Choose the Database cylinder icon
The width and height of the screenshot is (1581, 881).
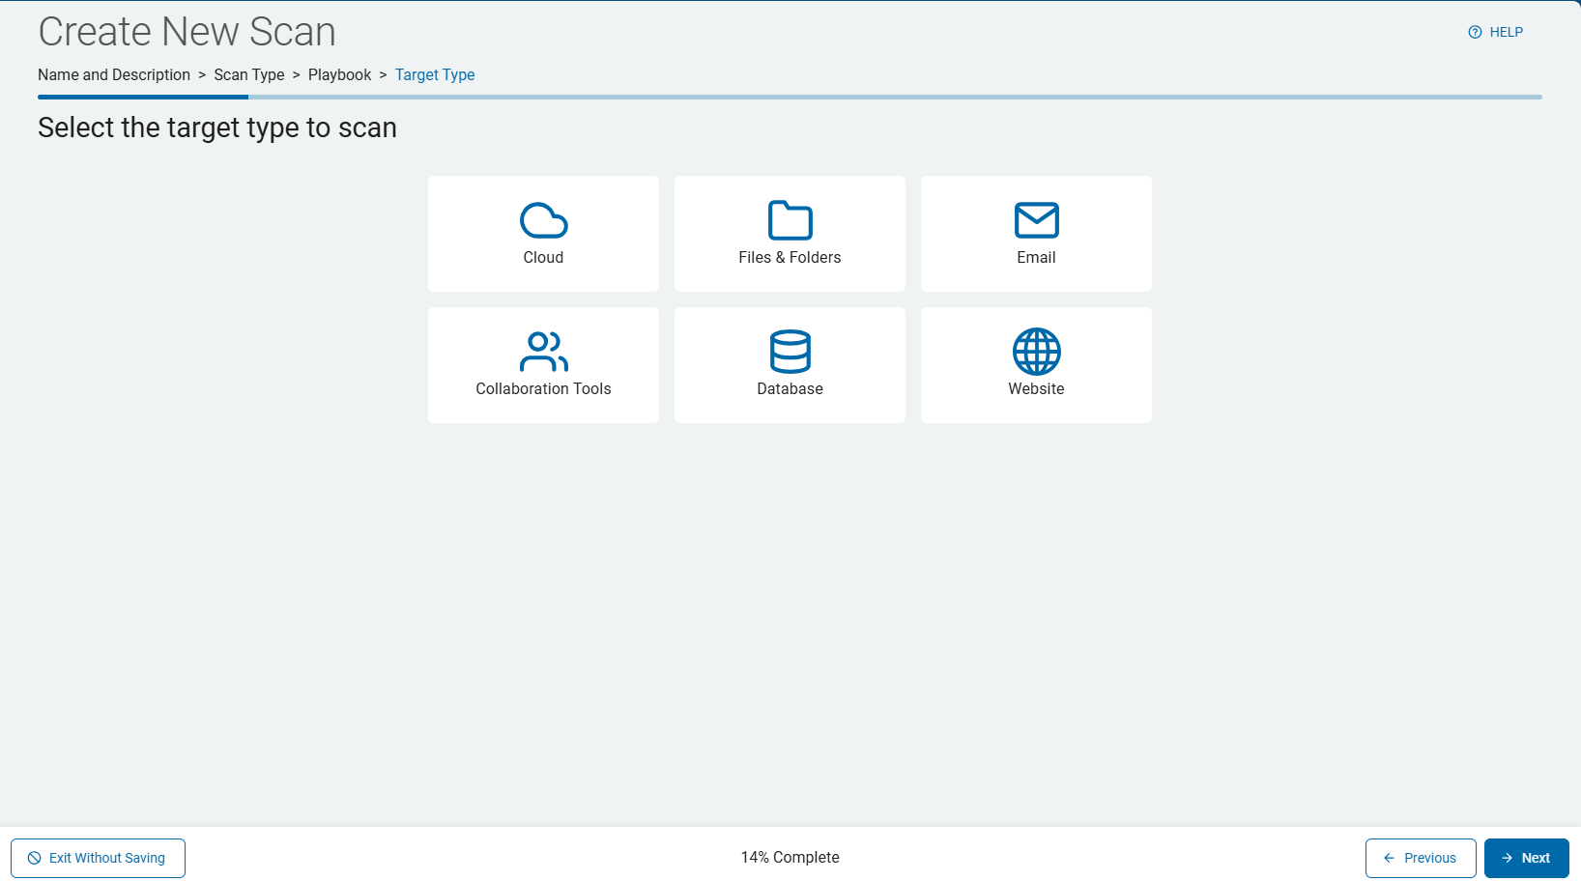coord(790,352)
